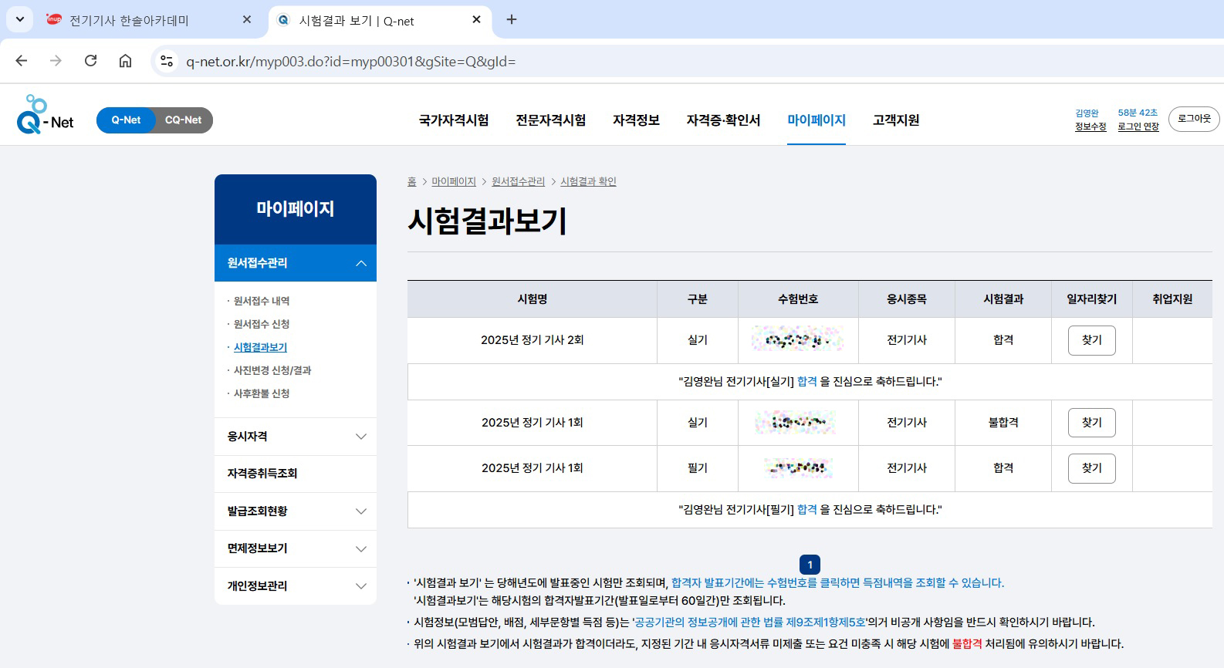
Task: Click the Q-Net logo
Action: pos(45,116)
